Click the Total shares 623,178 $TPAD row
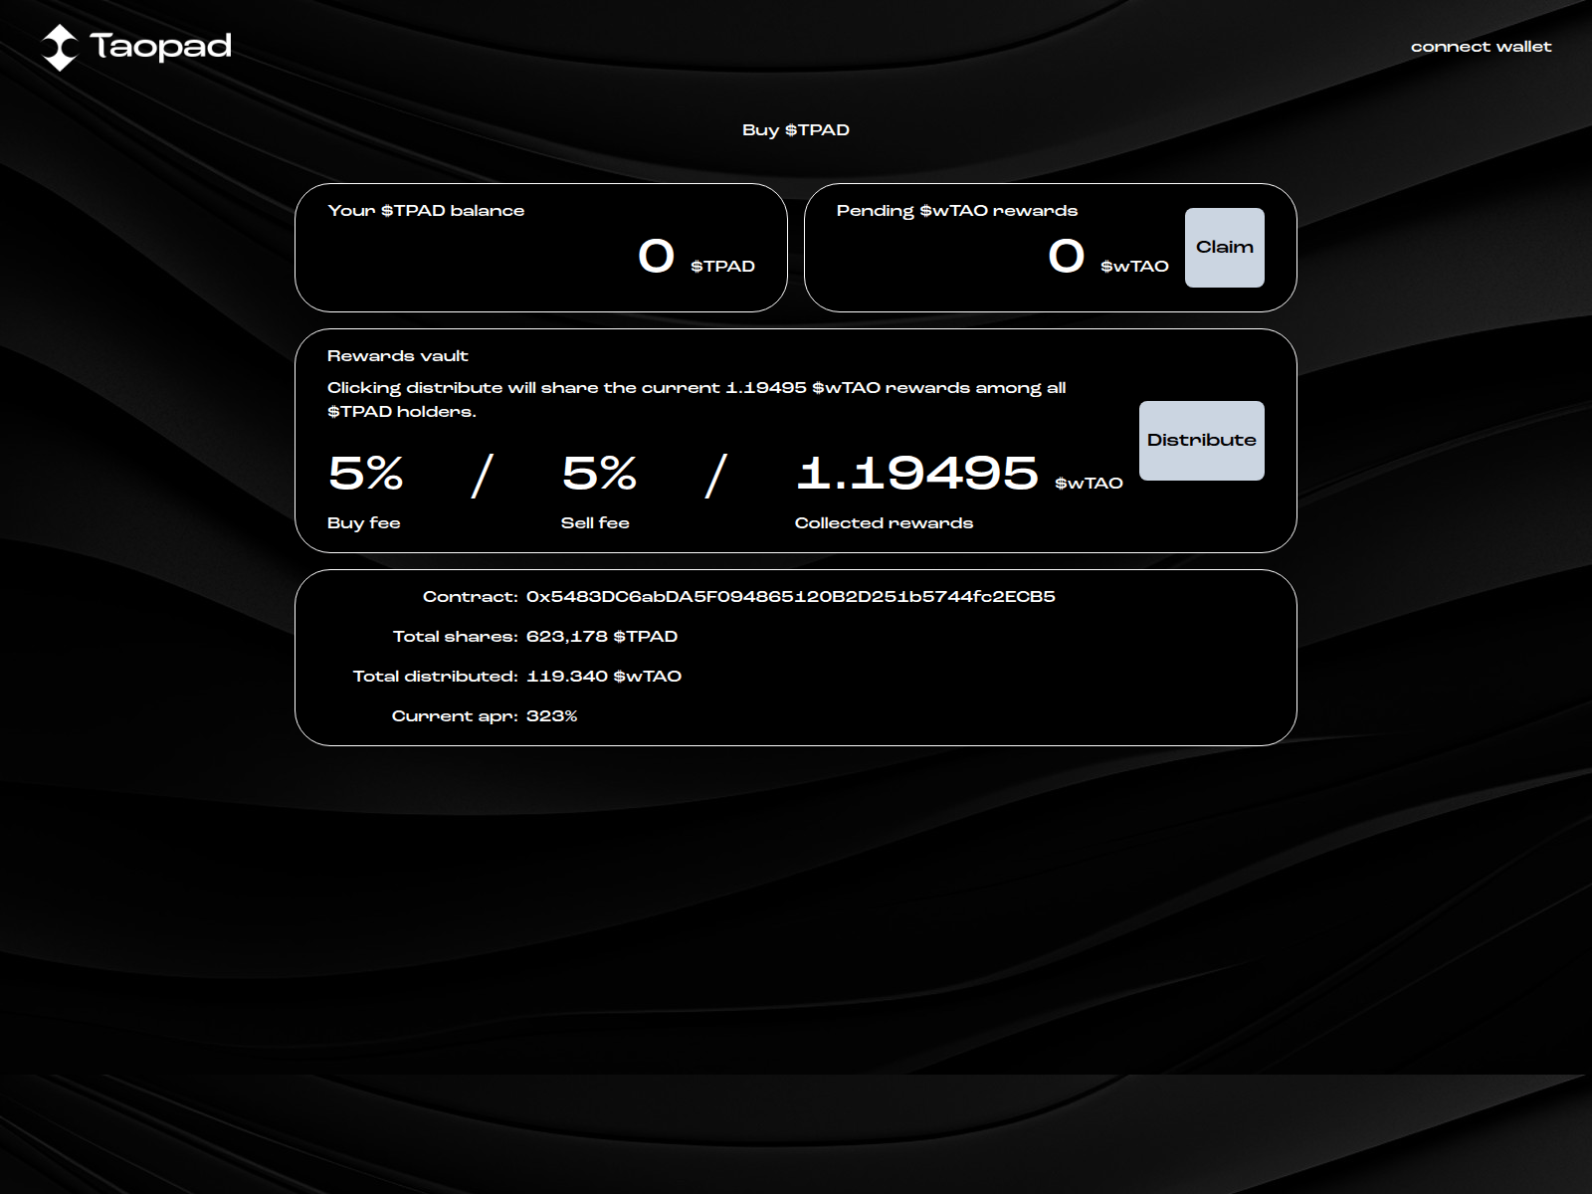The image size is (1592, 1194). coord(535,636)
